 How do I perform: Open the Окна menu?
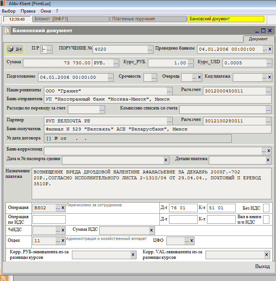click(46, 11)
